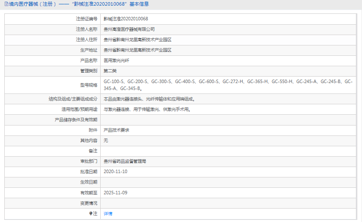Click registration number 黔械注准20202010068 value

pyautogui.click(x=126, y=19)
